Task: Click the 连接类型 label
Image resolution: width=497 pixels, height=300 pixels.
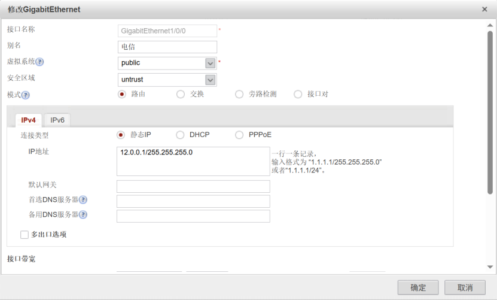Action: pyautogui.click(x=35, y=135)
